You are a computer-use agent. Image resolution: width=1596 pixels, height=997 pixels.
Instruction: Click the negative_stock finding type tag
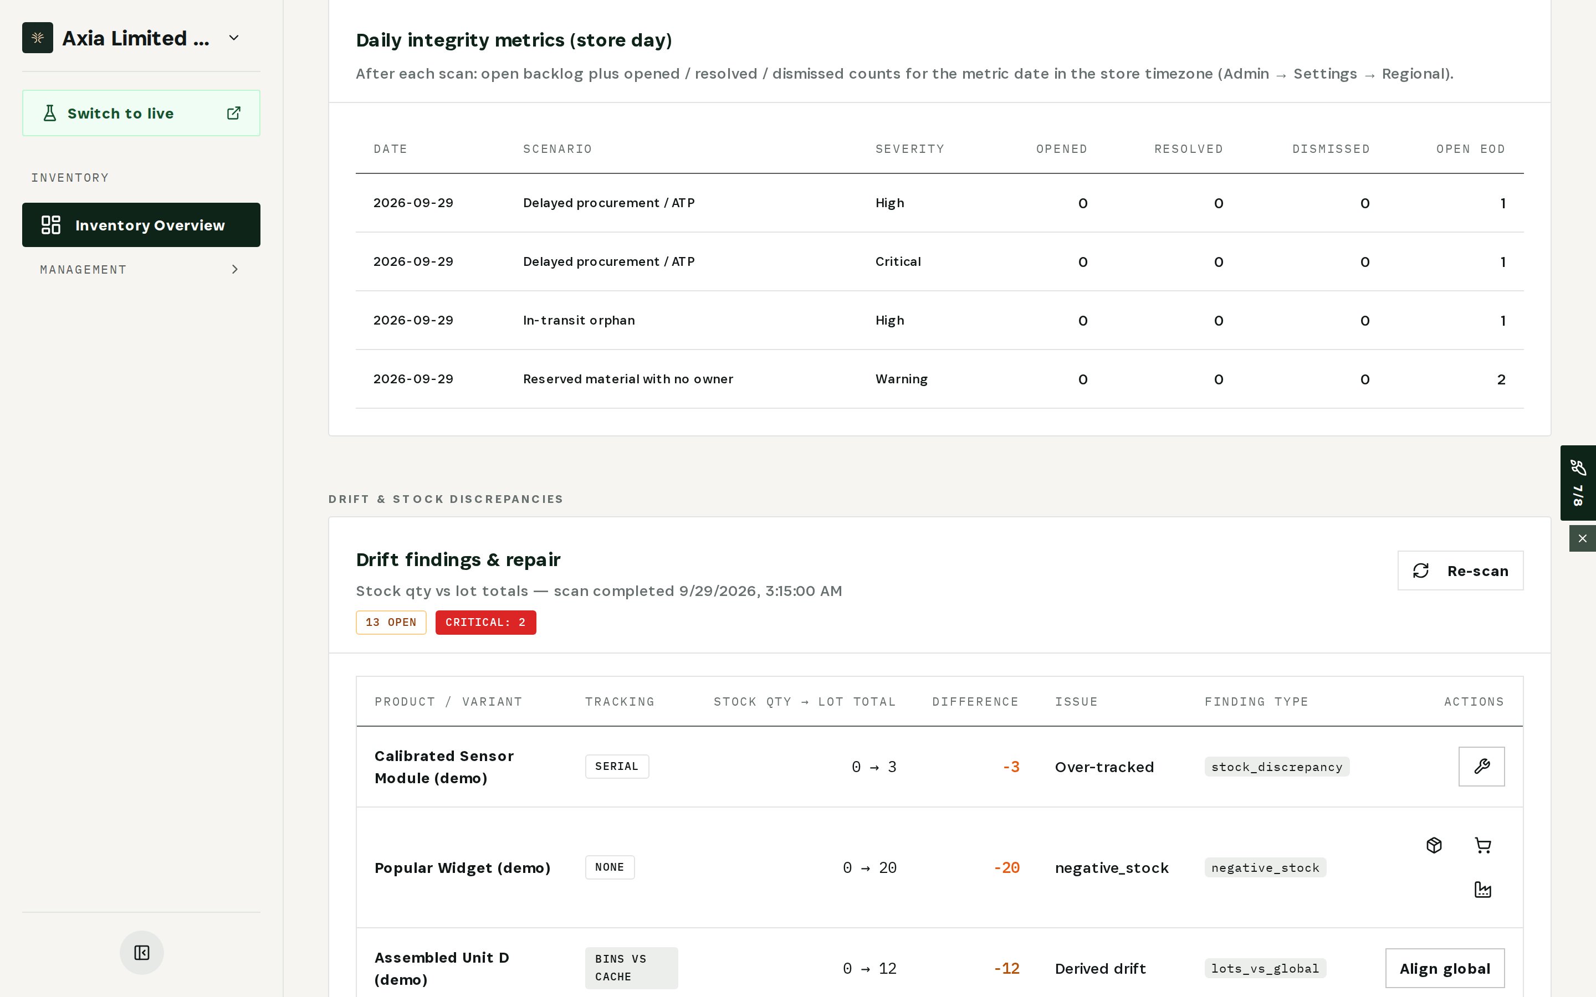(1265, 868)
